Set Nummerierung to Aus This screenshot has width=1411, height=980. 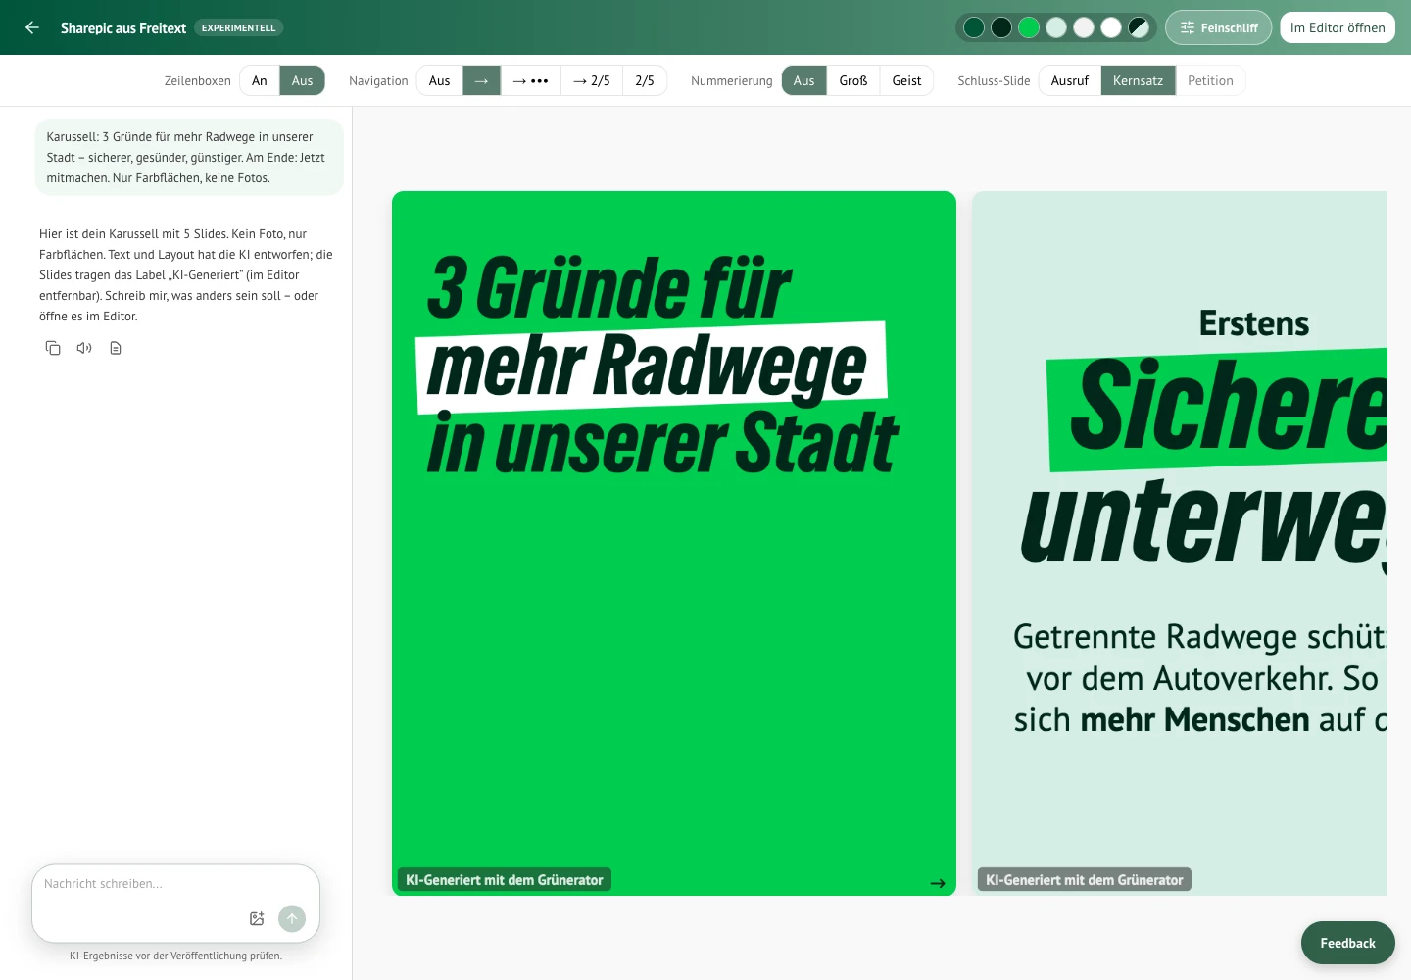(804, 80)
